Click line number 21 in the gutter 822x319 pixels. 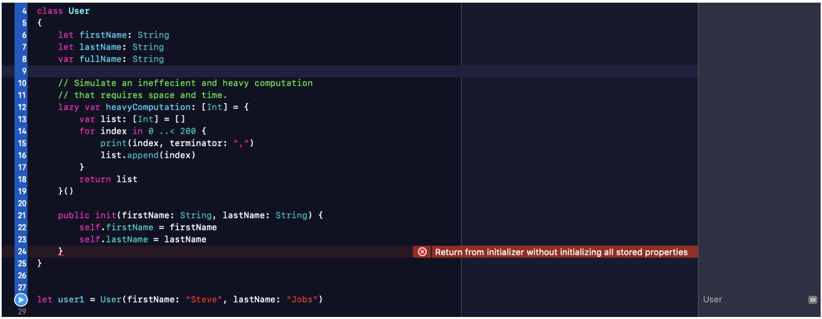pyautogui.click(x=22, y=215)
